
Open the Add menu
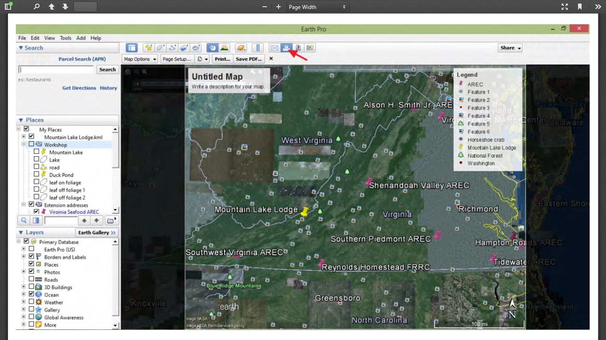[81, 38]
